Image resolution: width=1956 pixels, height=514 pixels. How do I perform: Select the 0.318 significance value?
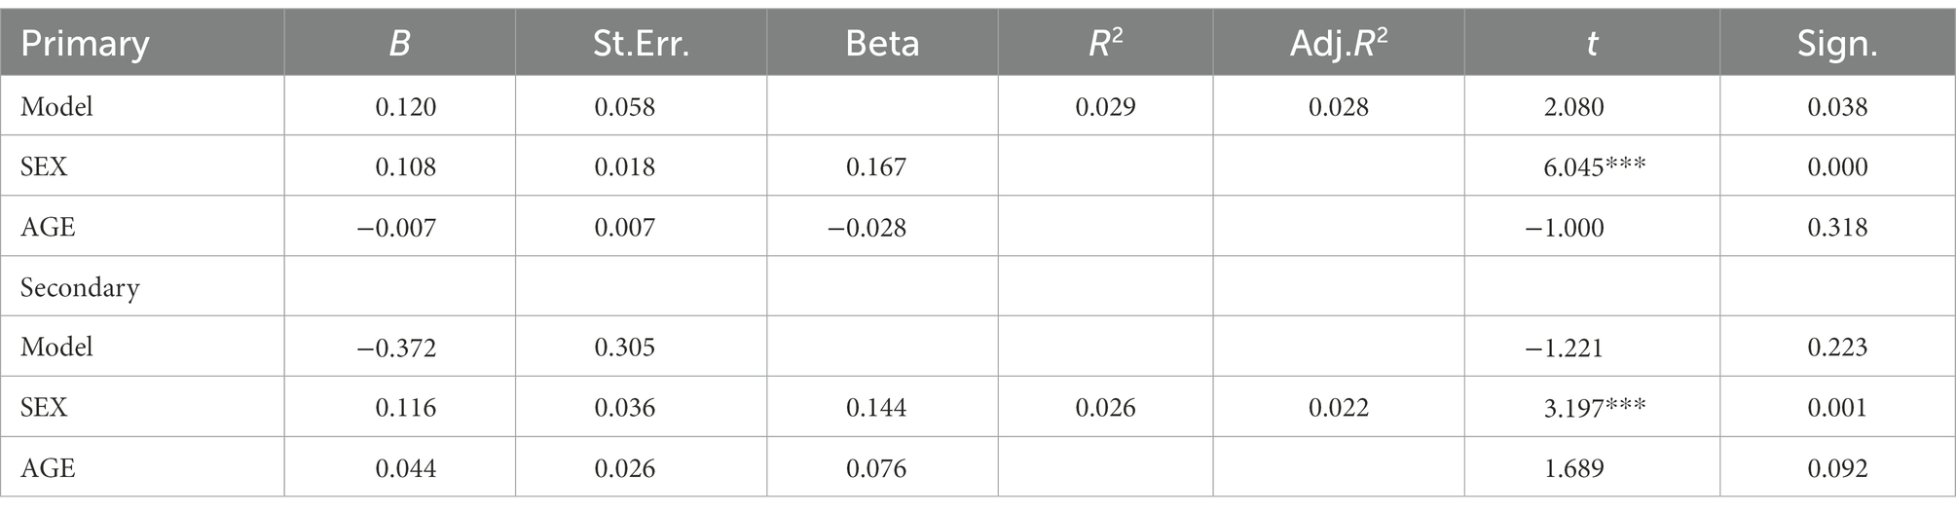[1837, 227]
